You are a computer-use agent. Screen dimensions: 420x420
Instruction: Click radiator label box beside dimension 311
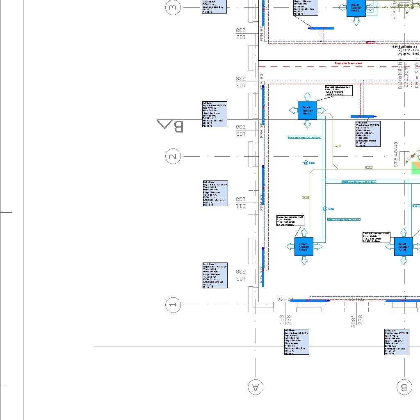point(215,193)
